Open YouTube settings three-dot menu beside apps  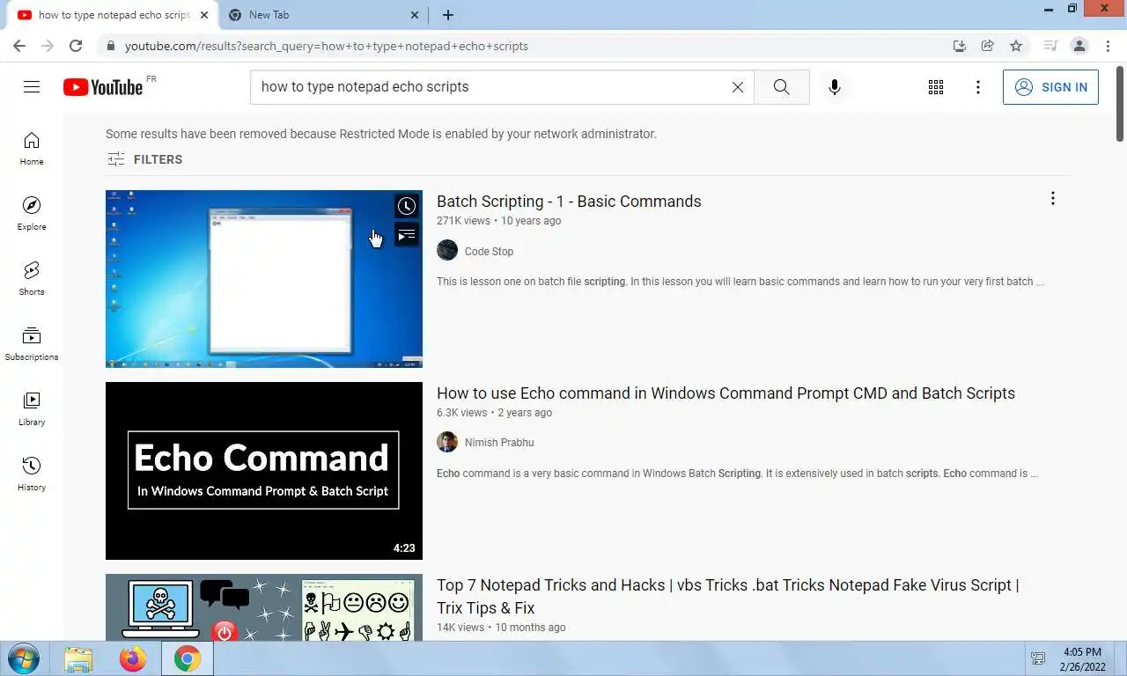click(x=977, y=87)
